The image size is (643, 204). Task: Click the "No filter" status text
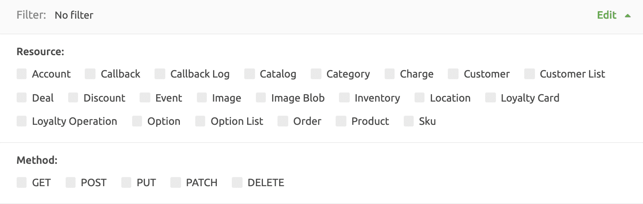pyautogui.click(x=74, y=16)
